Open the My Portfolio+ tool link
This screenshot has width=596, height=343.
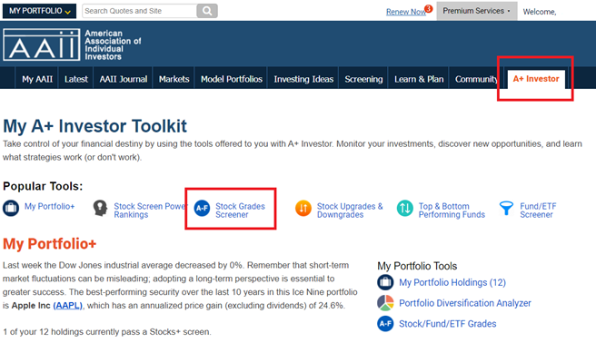coord(49,206)
